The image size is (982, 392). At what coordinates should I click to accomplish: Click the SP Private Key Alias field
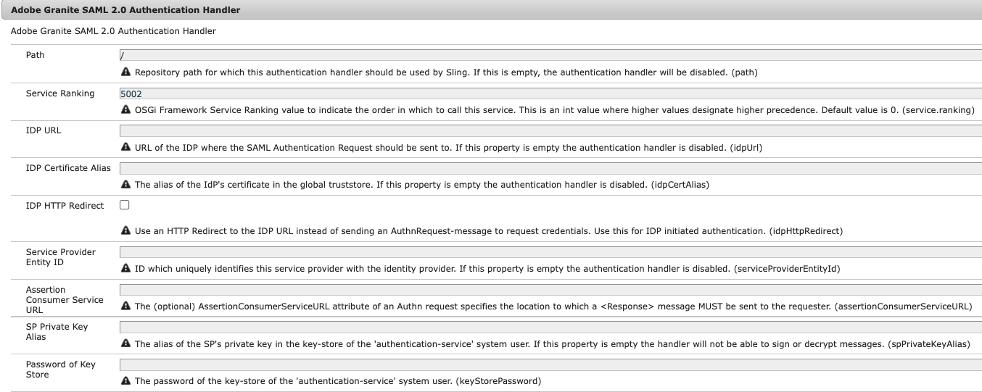550,327
